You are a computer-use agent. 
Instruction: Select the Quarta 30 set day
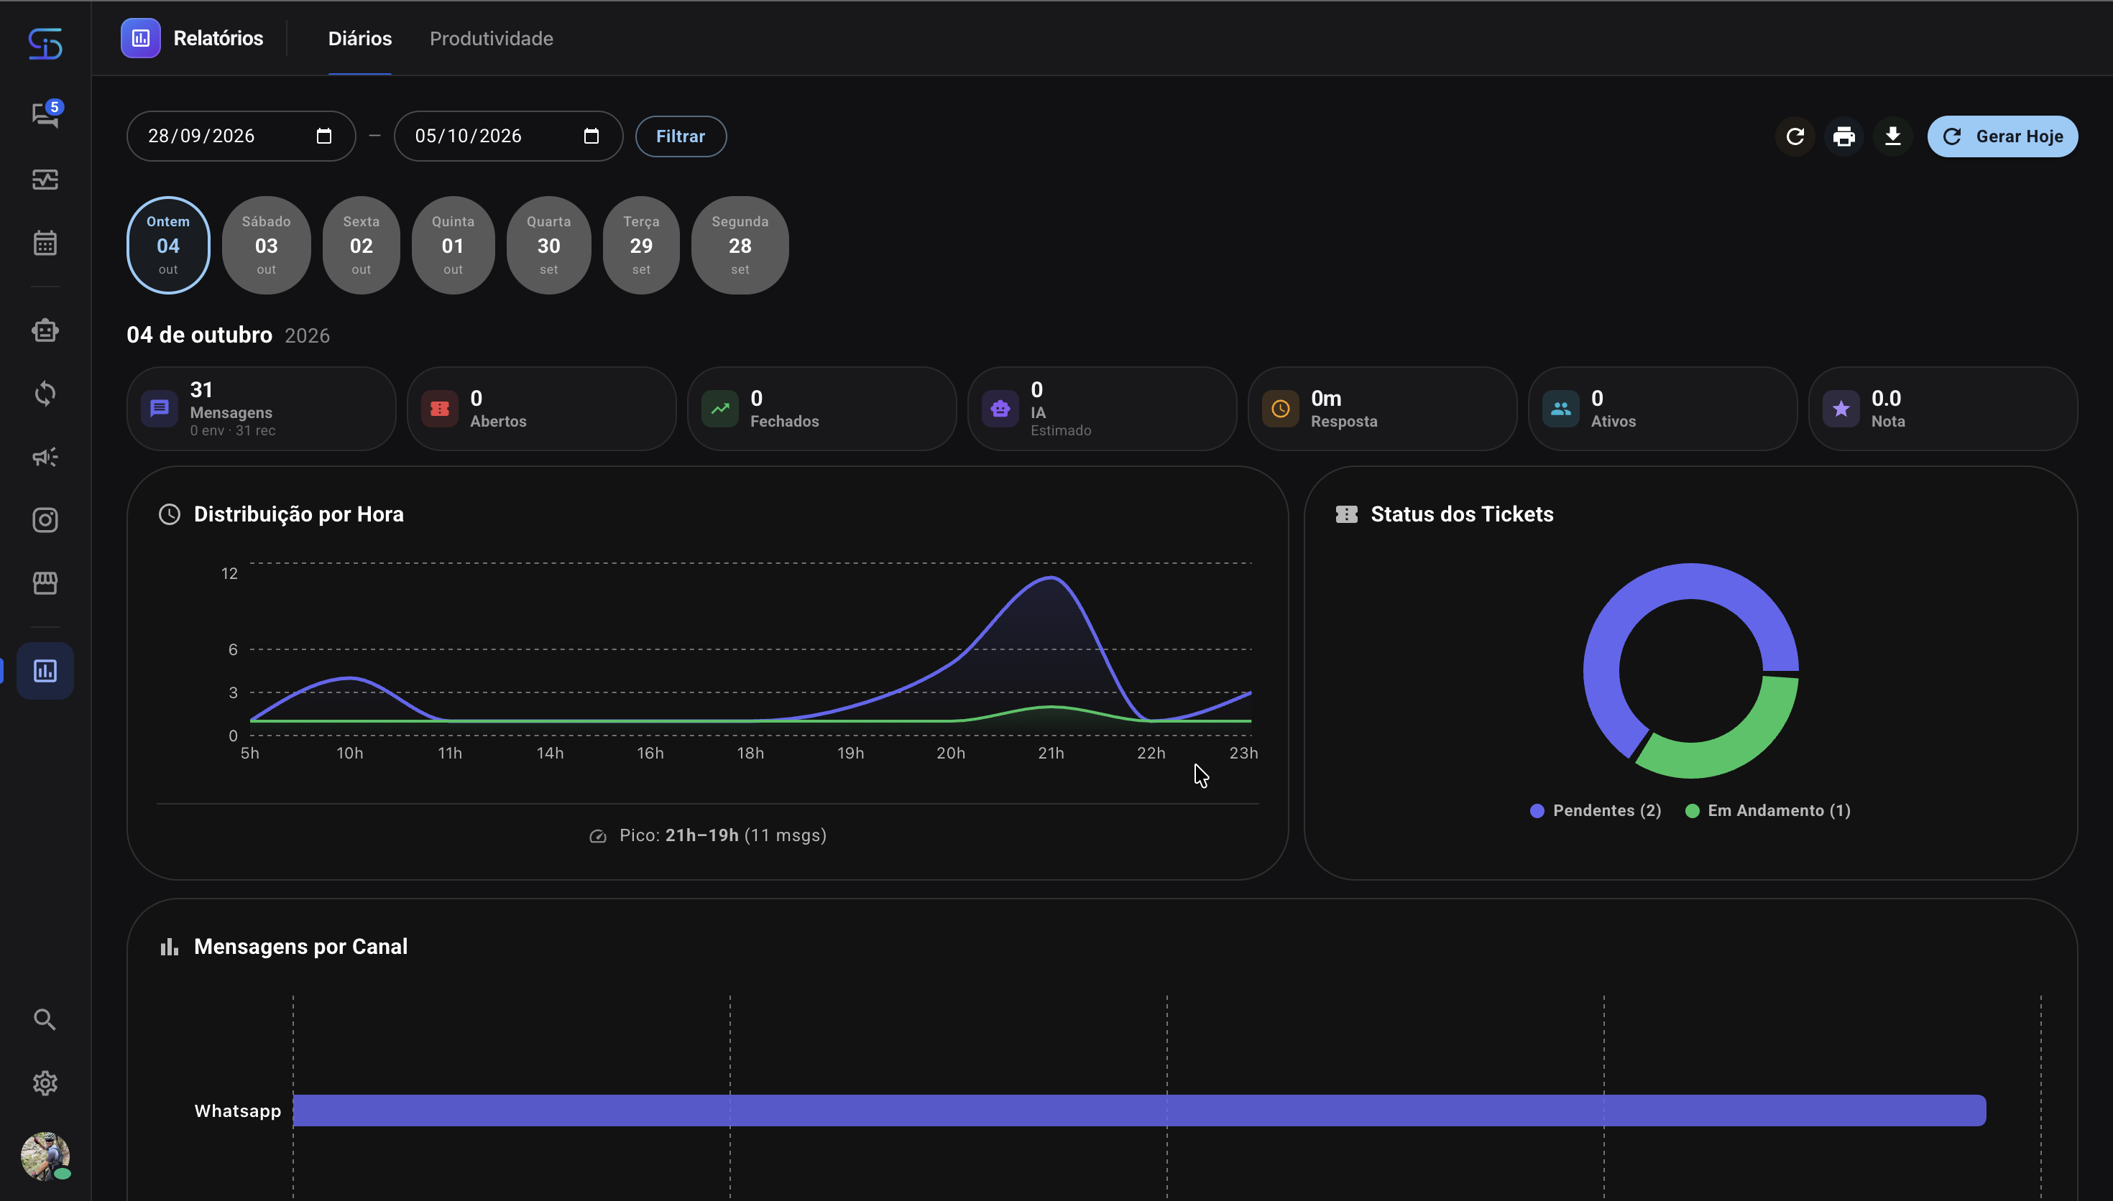(x=548, y=245)
